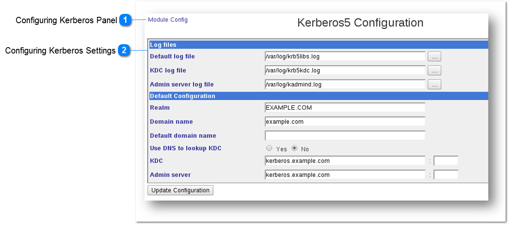
Task: Focus the Admin server log file field
Action: coord(345,85)
